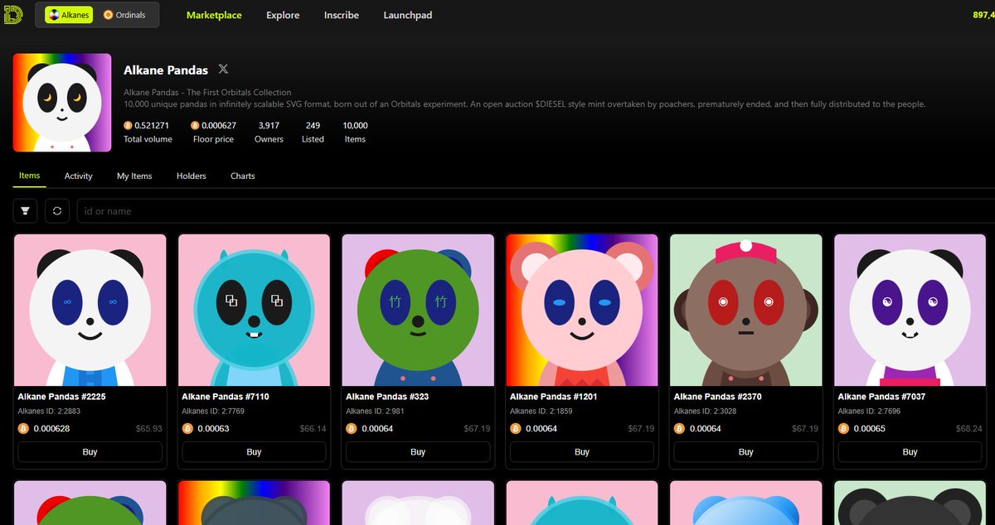995x525 pixels.
Task: Click 'Alkanes ID: 2:7696' text
Action: (x=871, y=412)
